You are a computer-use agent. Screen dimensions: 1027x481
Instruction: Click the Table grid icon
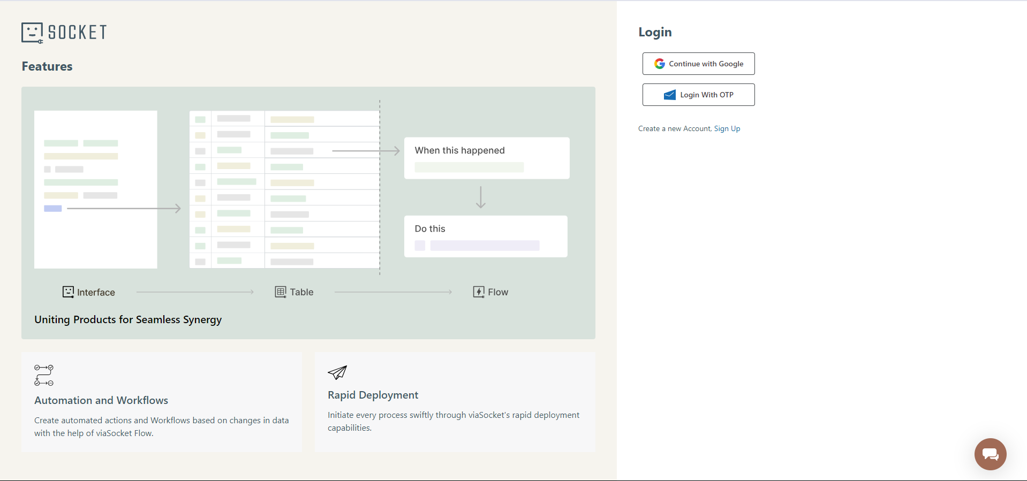click(281, 292)
